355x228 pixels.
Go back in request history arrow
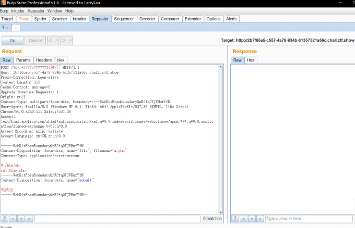(x=51, y=41)
